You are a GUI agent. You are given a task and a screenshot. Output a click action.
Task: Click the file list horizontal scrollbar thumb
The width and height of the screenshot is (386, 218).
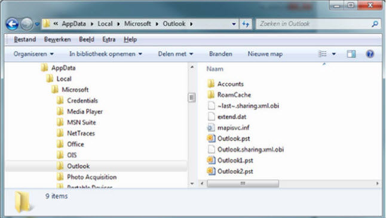pos(243,183)
